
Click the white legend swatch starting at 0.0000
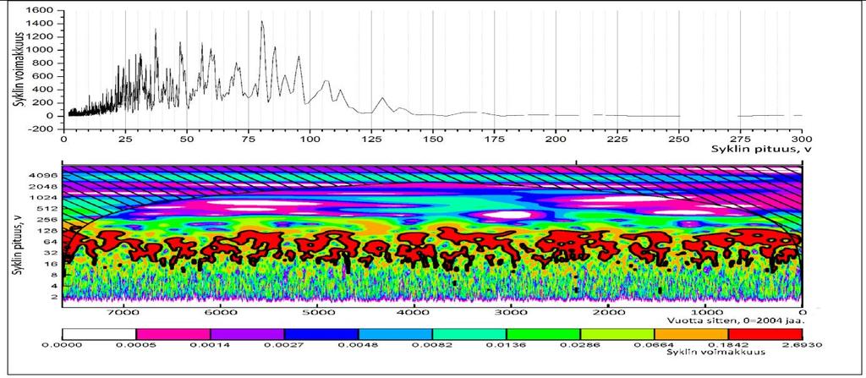coord(99,334)
